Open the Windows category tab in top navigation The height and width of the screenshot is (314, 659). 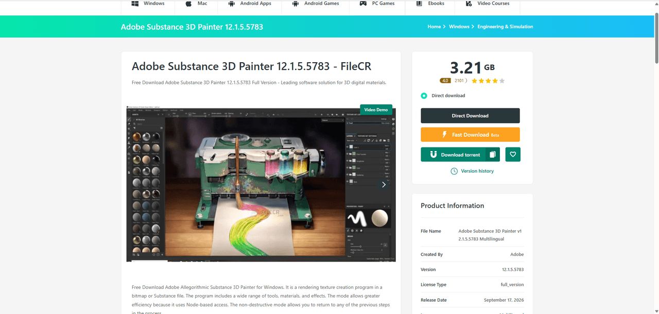tap(148, 4)
